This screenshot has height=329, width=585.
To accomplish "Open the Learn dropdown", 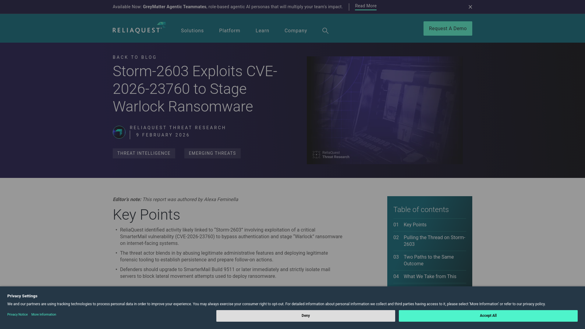I will pos(262,30).
